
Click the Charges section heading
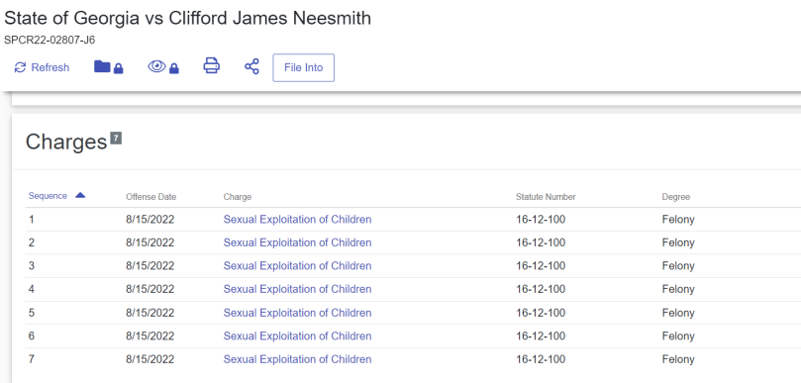click(66, 142)
